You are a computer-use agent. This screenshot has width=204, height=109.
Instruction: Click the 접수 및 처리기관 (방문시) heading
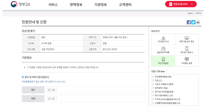37,77
